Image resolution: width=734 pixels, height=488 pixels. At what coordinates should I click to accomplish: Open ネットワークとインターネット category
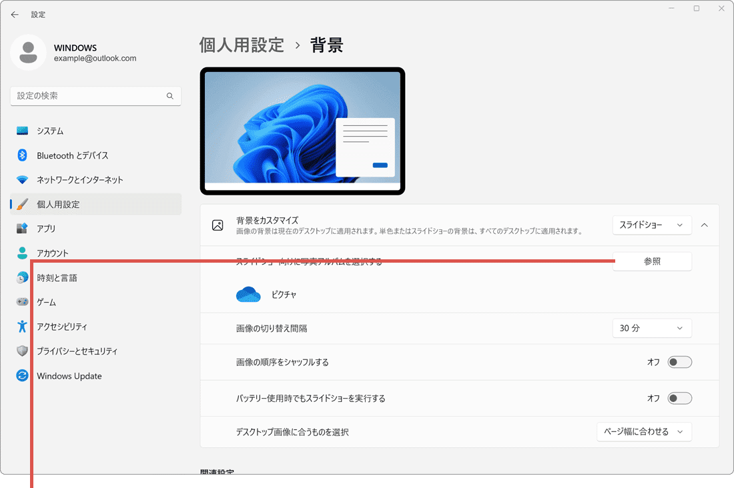click(95, 179)
